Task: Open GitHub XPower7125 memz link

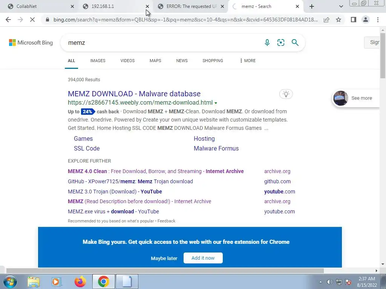Action: coord(130,181)
